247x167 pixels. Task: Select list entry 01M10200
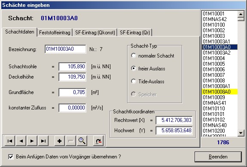click(220, 131)
